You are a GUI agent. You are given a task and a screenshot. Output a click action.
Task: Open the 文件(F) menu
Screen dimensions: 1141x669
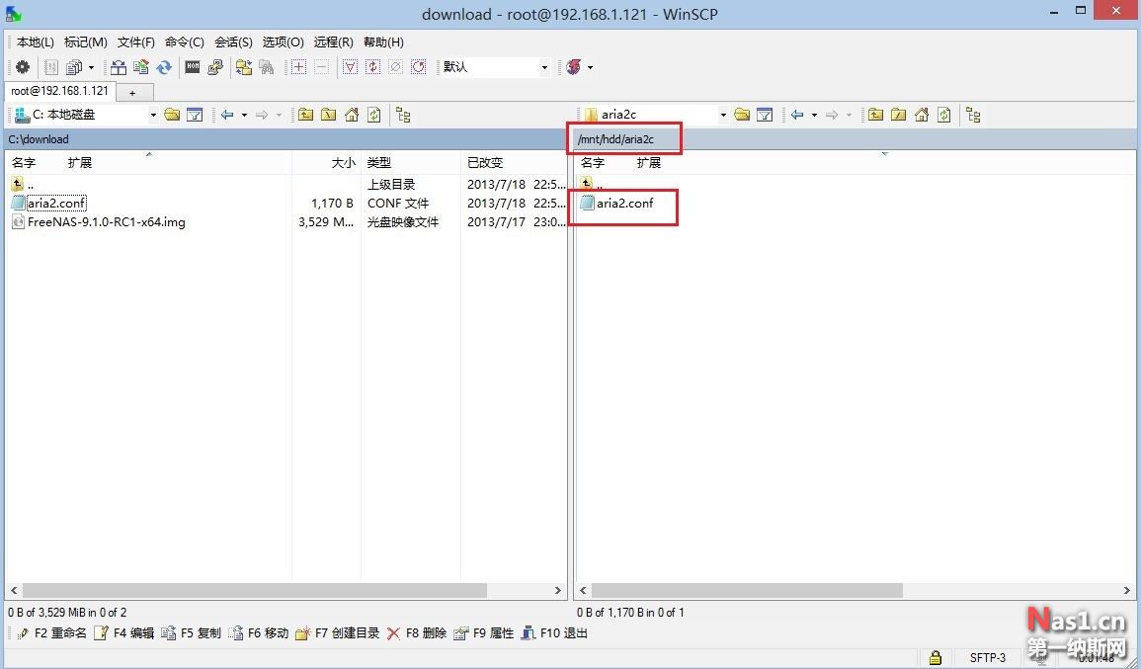[x=136, y=42]
